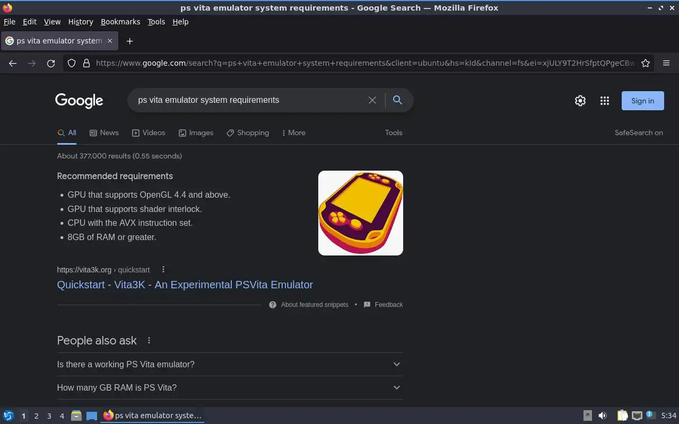Click the eject tray icon
This screenshot has height=424, width=679.
(x=588, y=416)
